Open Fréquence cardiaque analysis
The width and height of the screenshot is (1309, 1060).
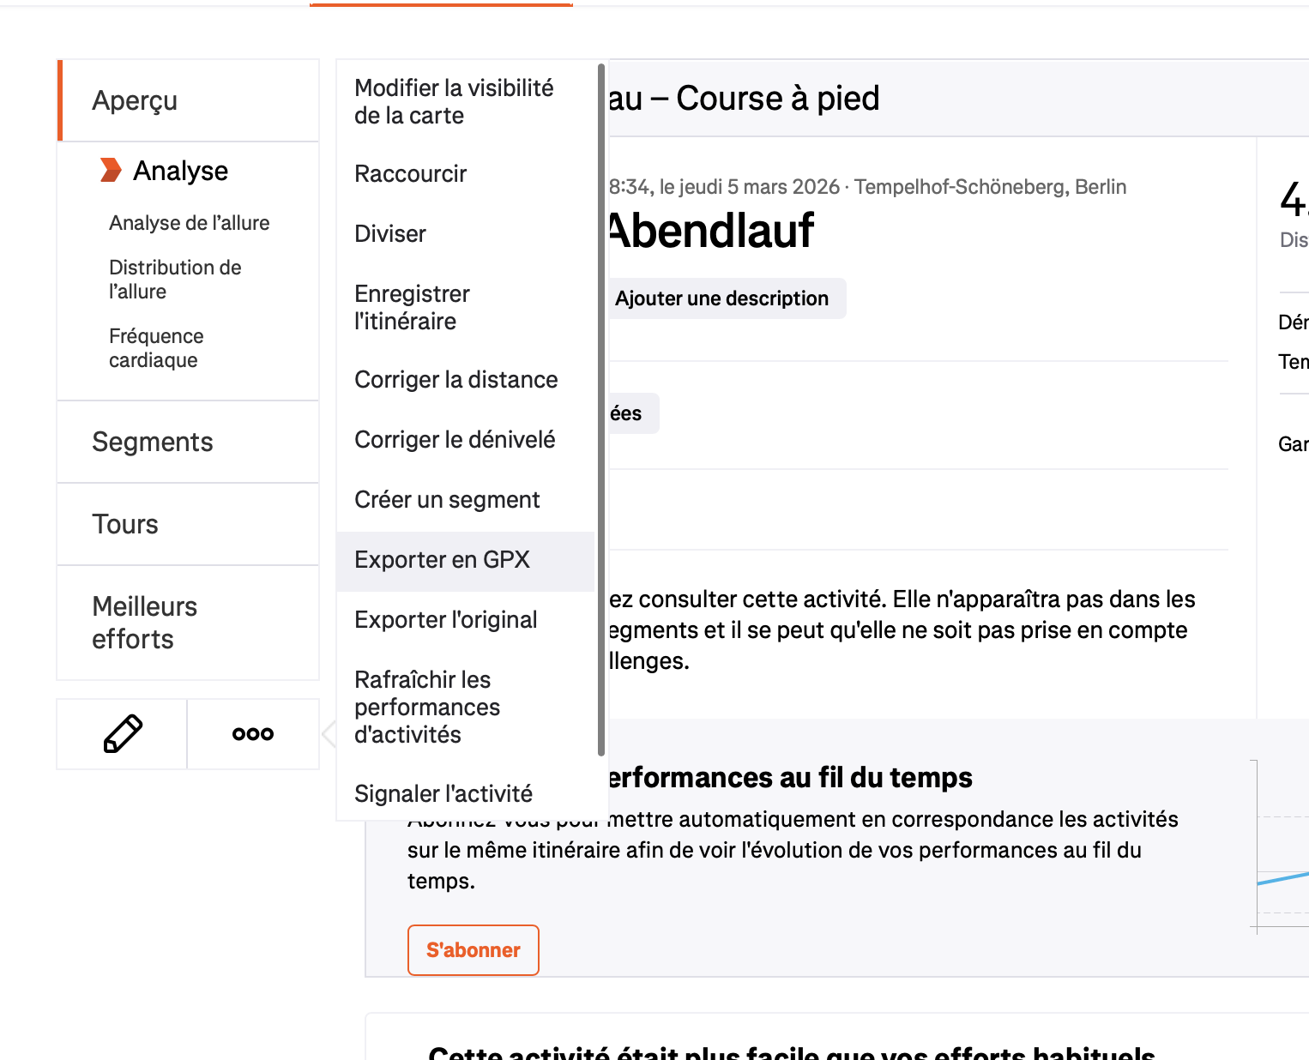(x=156, y=347)
